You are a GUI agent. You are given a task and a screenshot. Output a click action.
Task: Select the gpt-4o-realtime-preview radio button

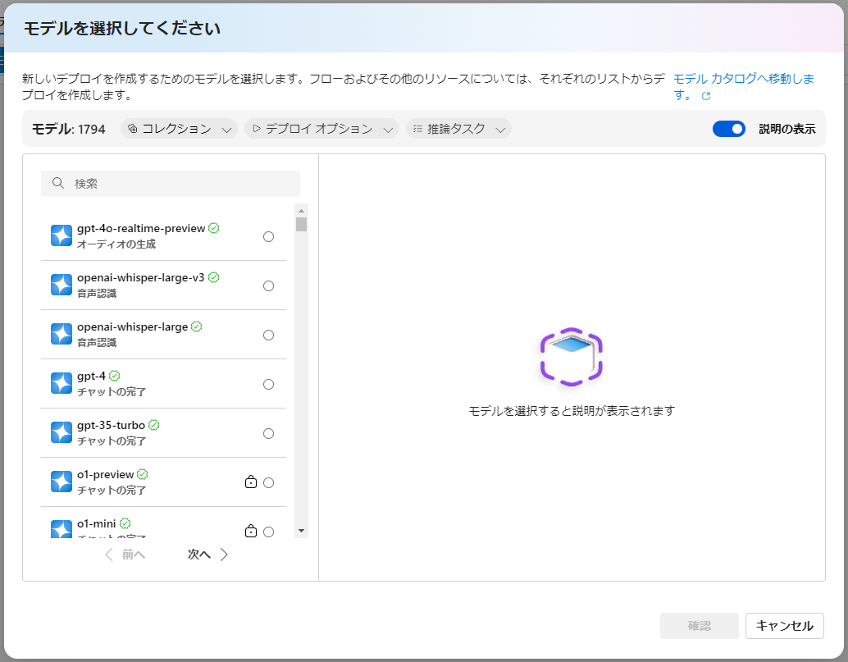tap(268, 237)
